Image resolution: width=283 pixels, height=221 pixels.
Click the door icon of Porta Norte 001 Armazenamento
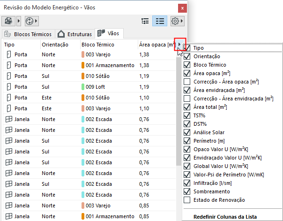[9, 65]
